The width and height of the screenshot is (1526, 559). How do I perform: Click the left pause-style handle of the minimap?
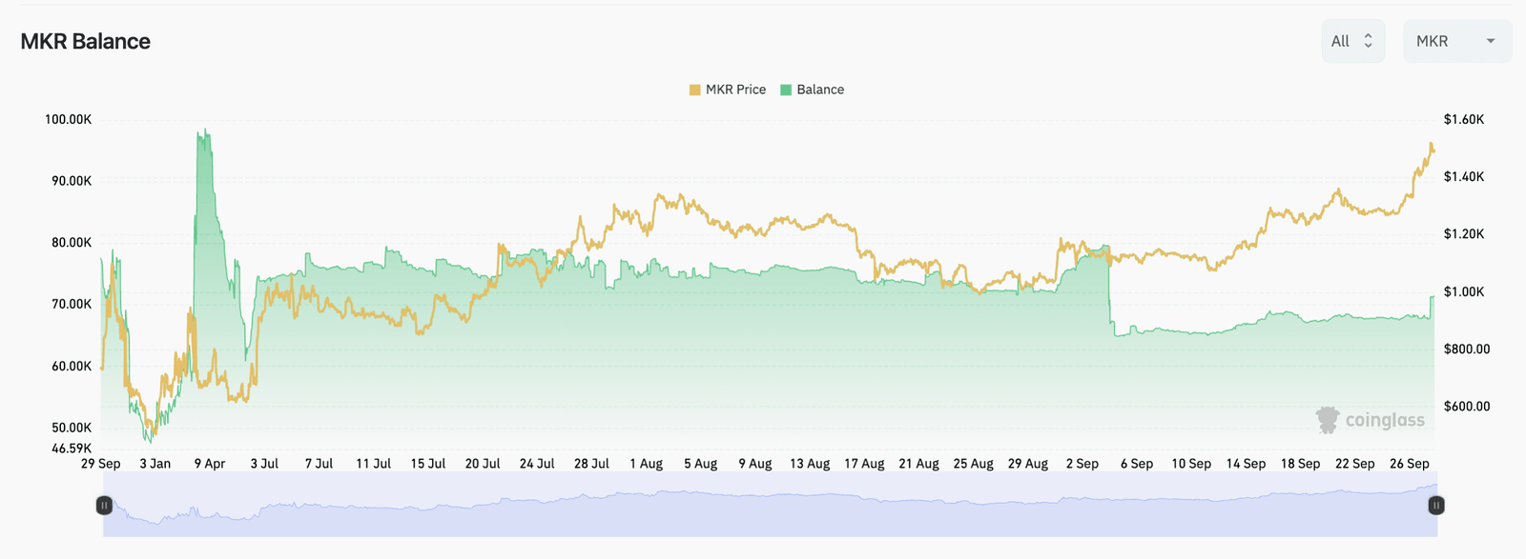pyautogui.click(x=104, y=506)
